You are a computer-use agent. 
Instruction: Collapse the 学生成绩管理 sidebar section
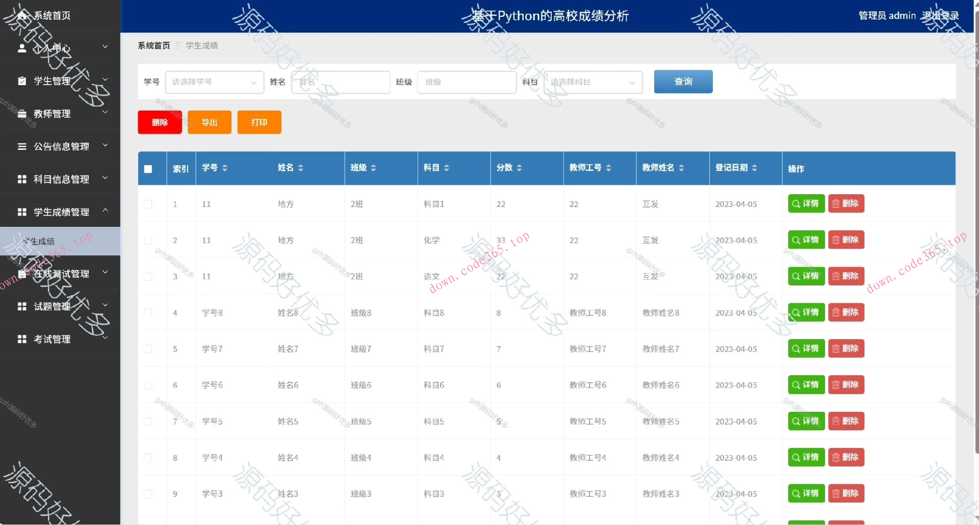coord(60,212)
